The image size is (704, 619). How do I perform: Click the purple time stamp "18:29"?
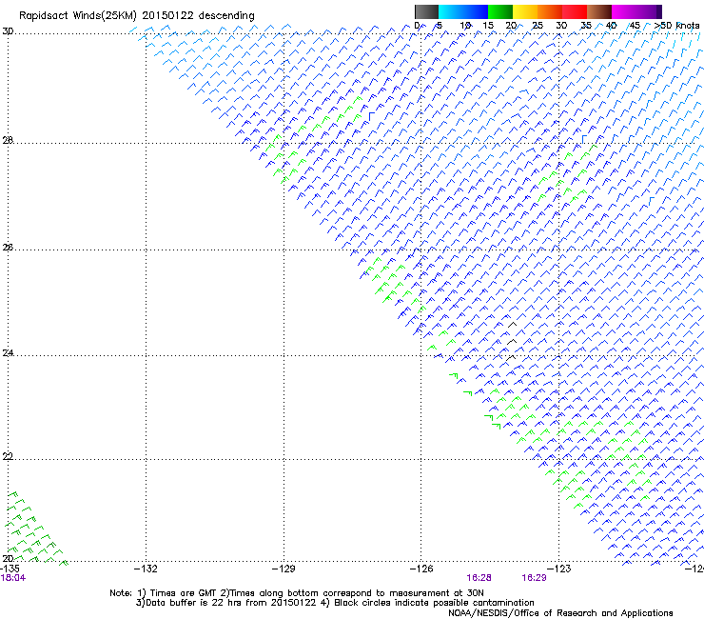pos(534,578)
